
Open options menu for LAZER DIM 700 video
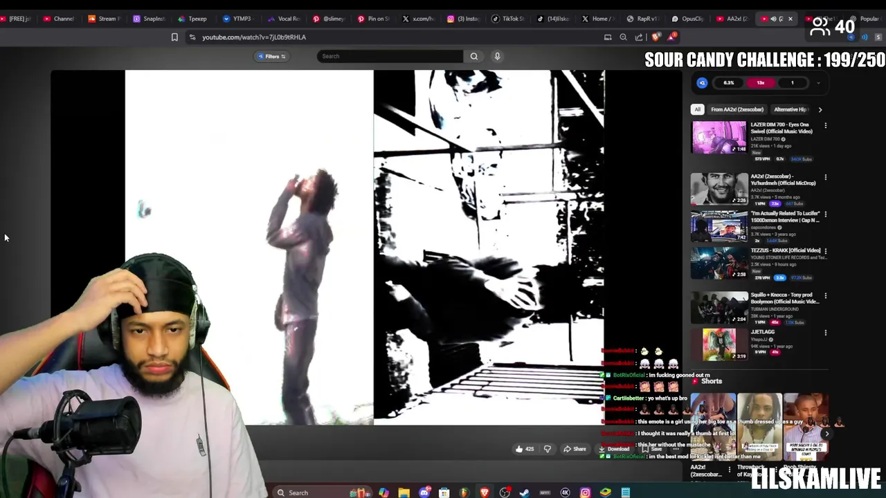click(x=825, y=126)
